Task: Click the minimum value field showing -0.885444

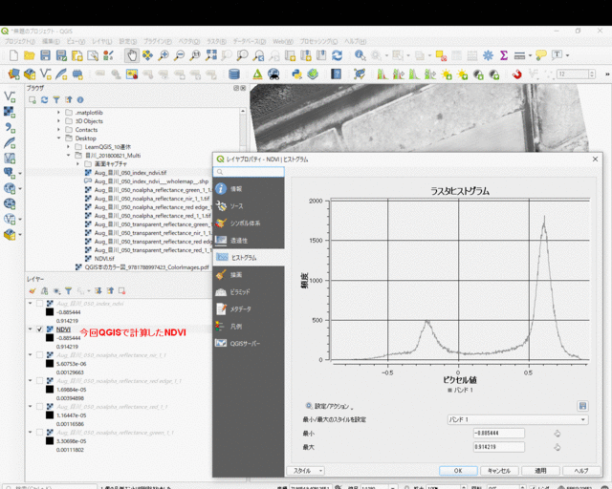Action: pos(499,434)
